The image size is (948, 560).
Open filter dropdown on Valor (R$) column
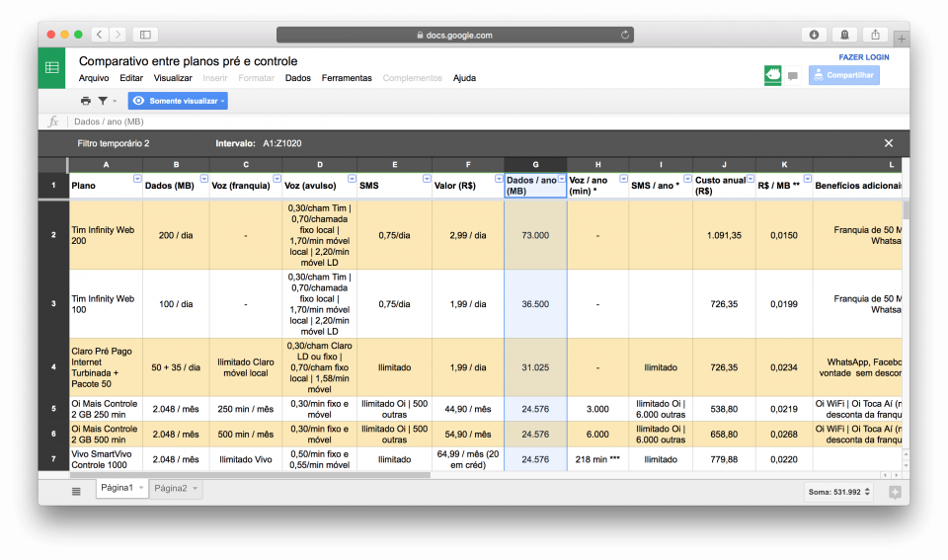point(497,179)
